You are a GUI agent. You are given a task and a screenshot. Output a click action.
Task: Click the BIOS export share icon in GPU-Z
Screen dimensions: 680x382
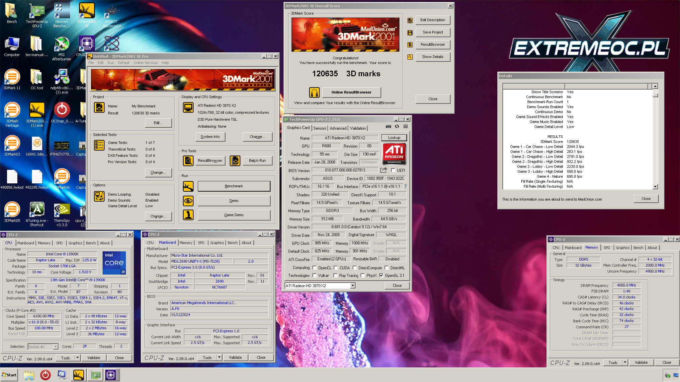click(383, 170)
